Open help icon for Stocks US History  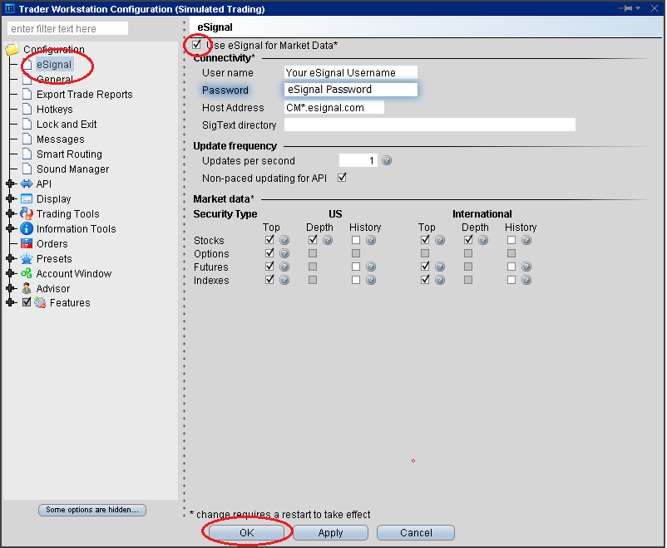click(371, 240)
